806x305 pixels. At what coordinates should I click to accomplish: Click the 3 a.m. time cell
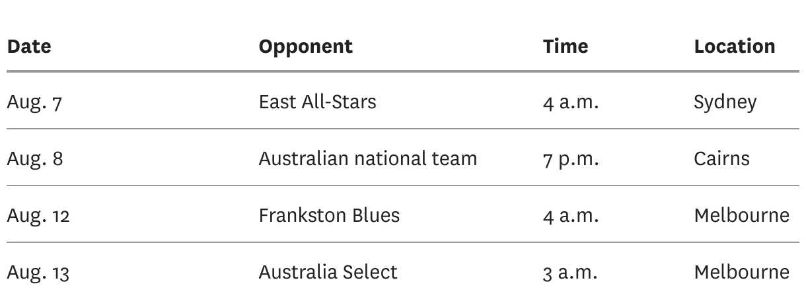[570, 273]
